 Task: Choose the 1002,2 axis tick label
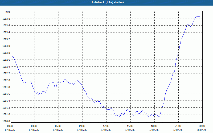click(x=6, y=73)
